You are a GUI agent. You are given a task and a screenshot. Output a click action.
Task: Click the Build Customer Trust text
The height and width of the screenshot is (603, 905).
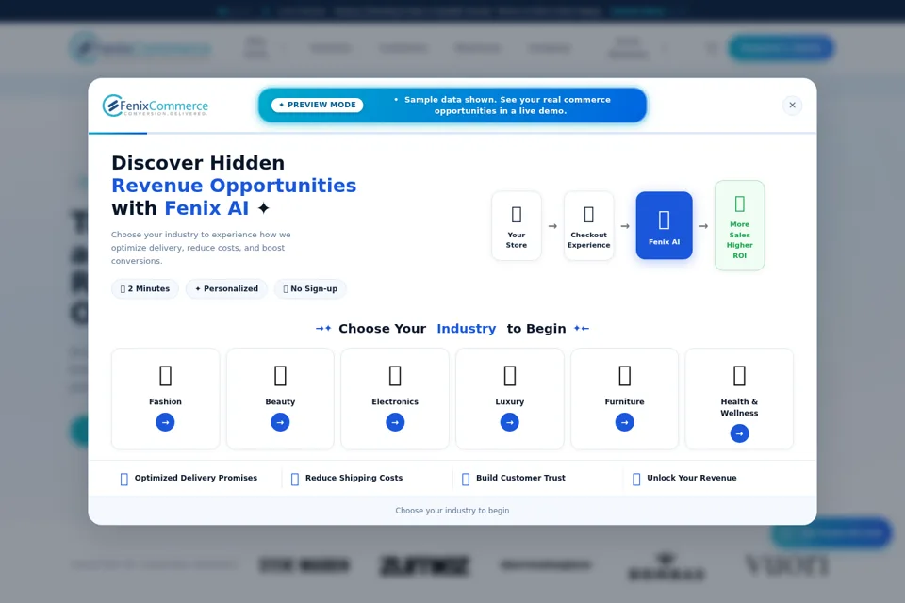tap(520, 478)
